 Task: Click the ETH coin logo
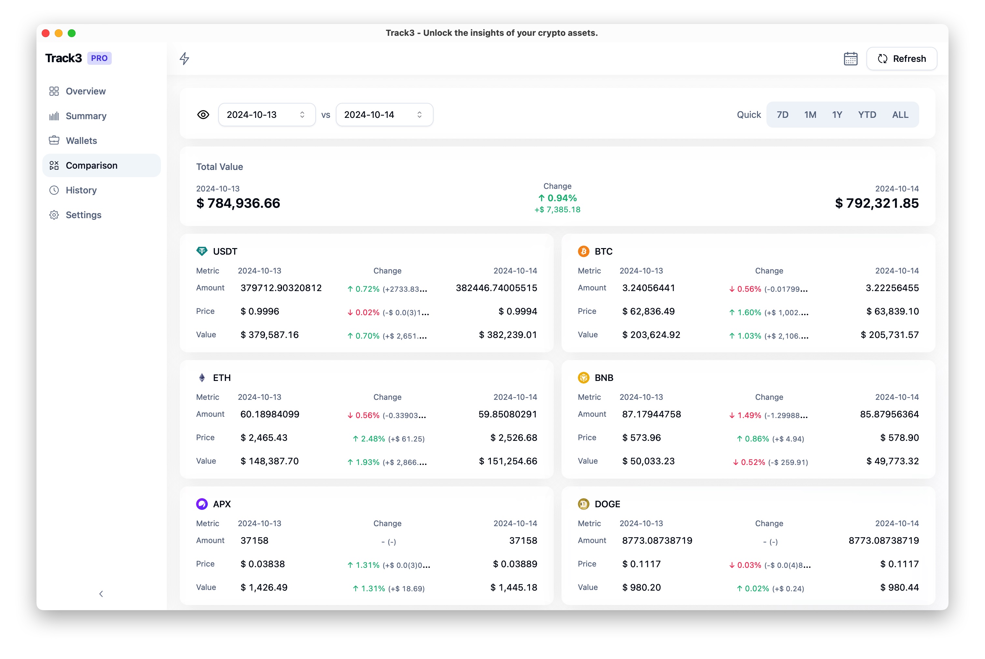pyautogui.click(x=202, y=377)
